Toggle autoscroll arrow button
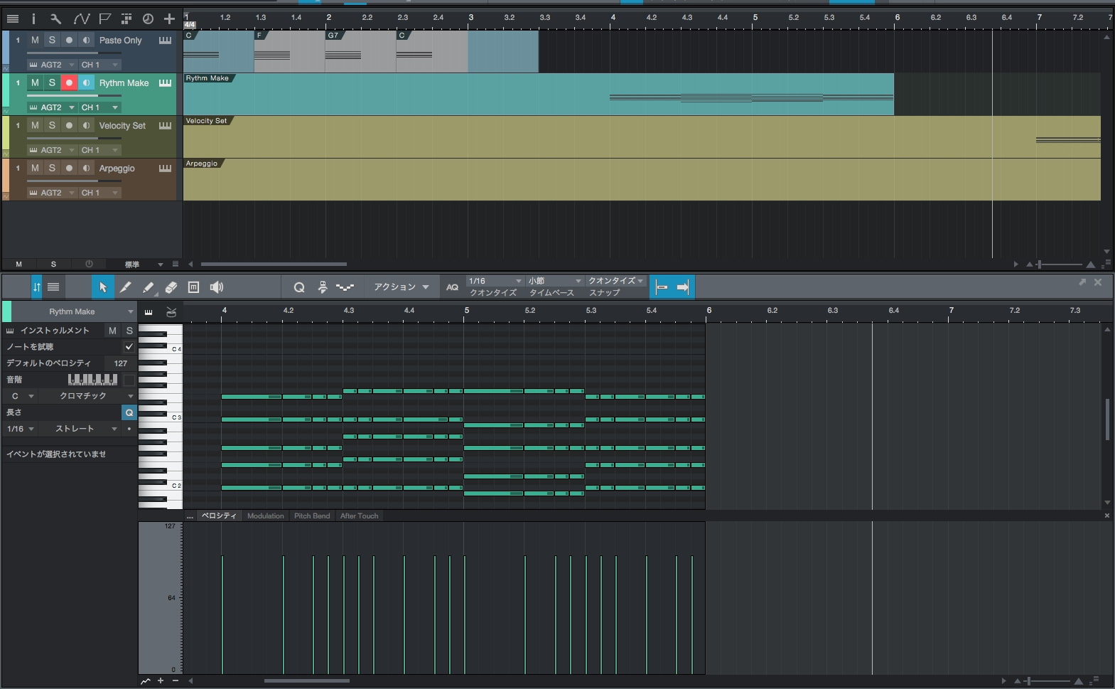Image resolution: width=1115 pixels, height=689 pixels. coord(683,287)
